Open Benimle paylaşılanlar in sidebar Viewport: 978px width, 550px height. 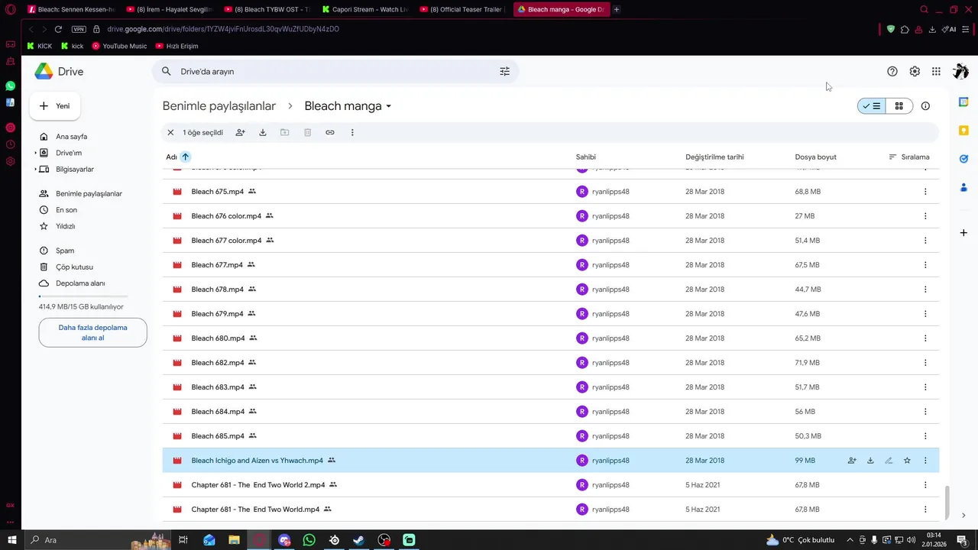[89, 194]
